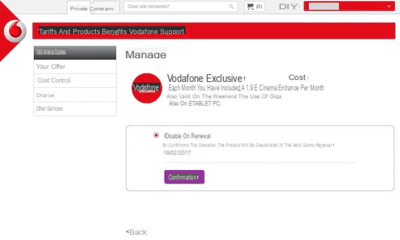Open Charge in the sidebar
400x240 pixels.
pyautogui.click(x=75, y=95)
